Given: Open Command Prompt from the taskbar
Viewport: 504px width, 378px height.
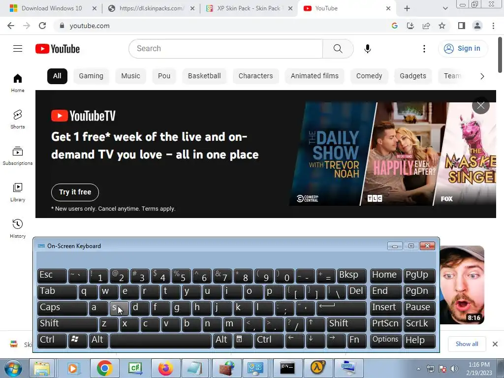Looking at the screenshot, I should 287,368.
